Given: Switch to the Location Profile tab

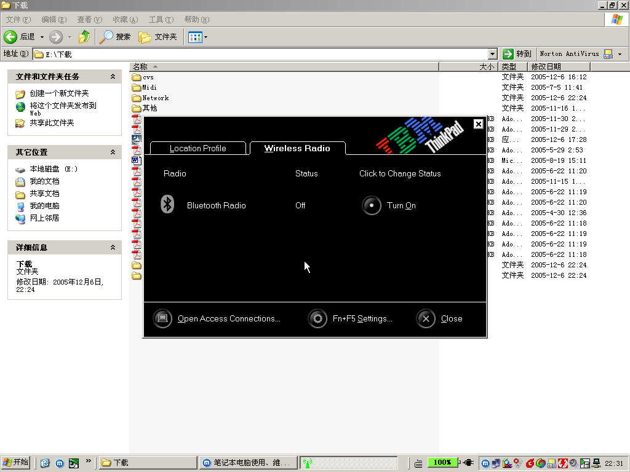Looking at the screenshot, I should point(197,148).
